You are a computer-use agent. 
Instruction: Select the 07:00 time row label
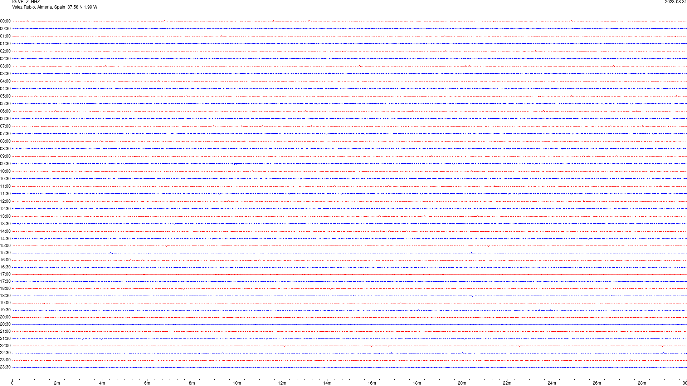5,126
